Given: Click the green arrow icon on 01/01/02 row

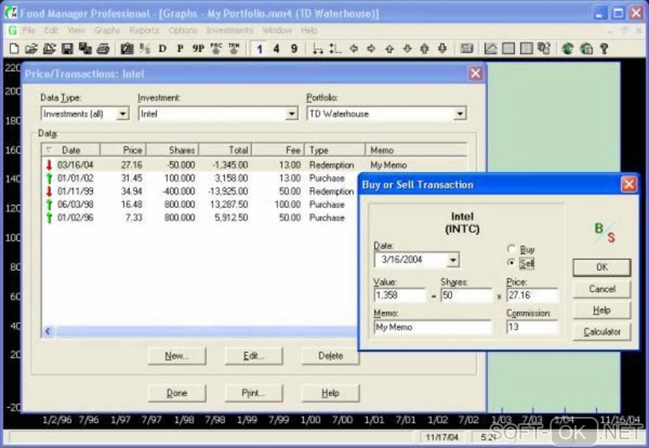Looking at the screenshot, I should click(49, 178).
